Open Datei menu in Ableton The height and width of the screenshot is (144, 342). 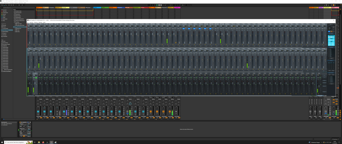pos(2,3)
